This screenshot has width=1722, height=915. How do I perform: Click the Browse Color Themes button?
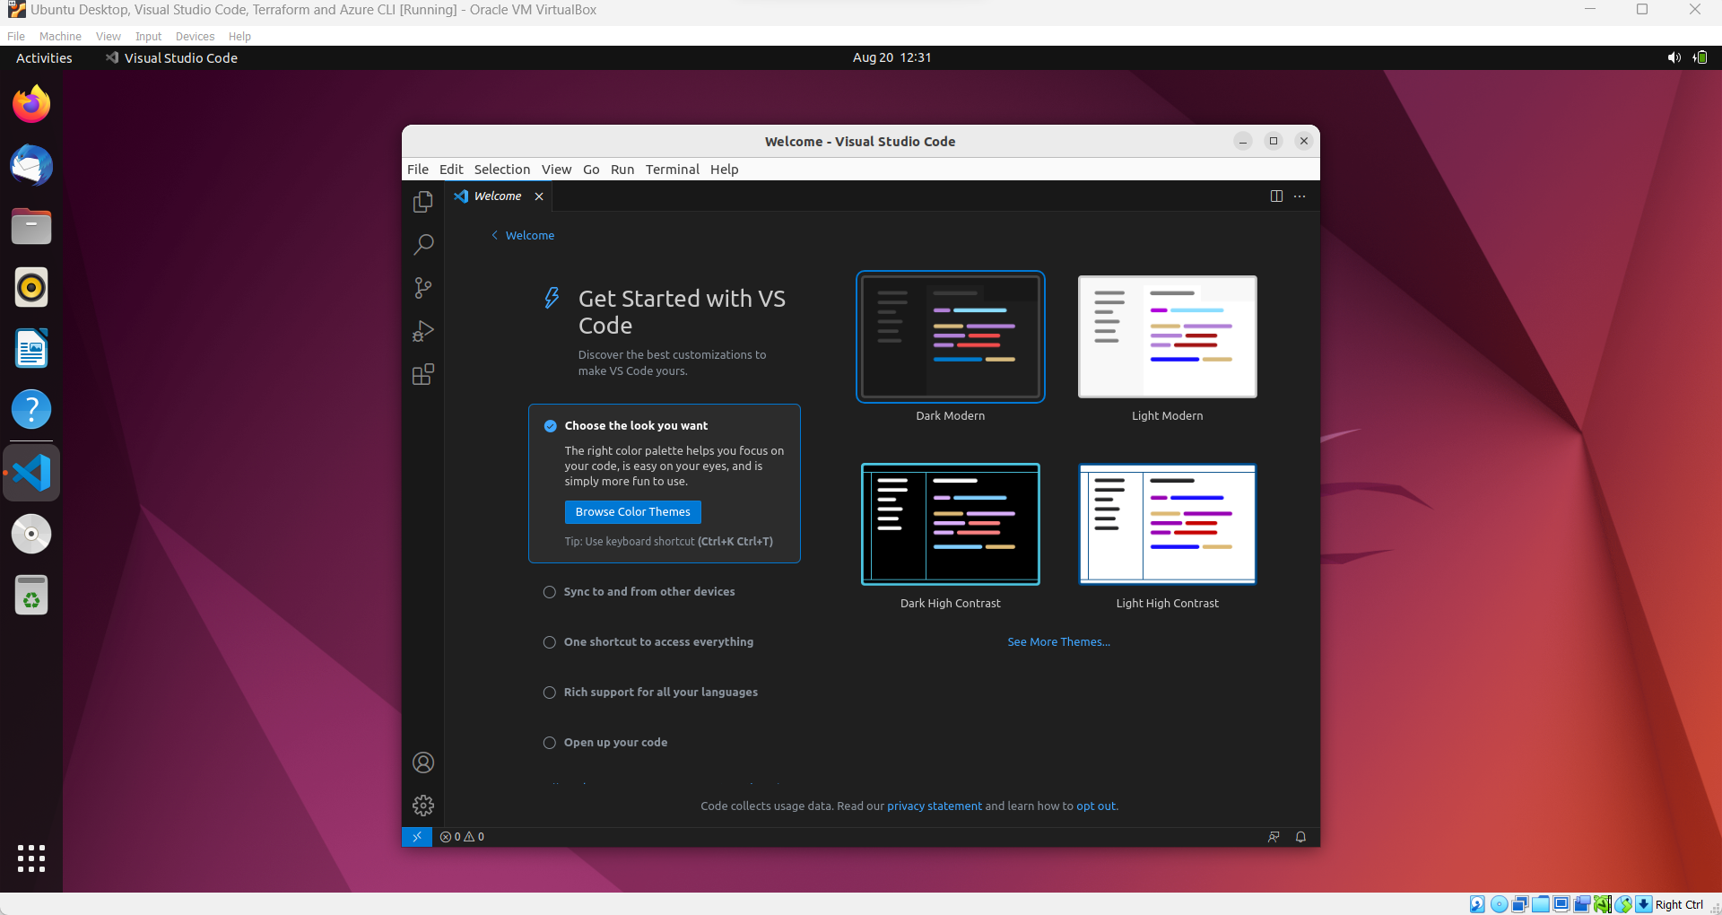point(632,511)
